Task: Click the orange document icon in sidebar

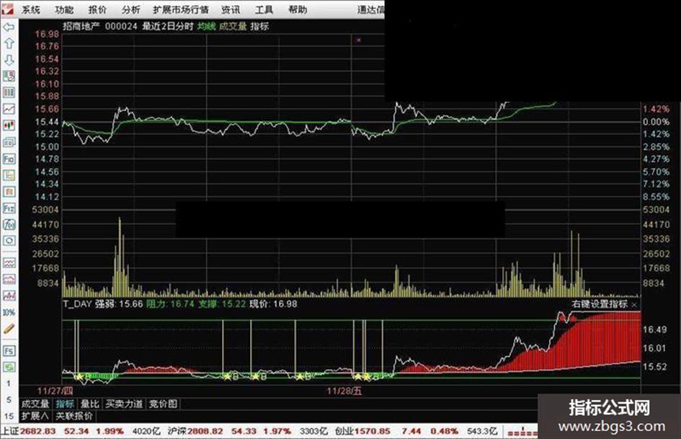Action: (9, 192)
